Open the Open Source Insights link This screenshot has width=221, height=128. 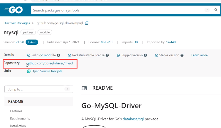point(47,71)
